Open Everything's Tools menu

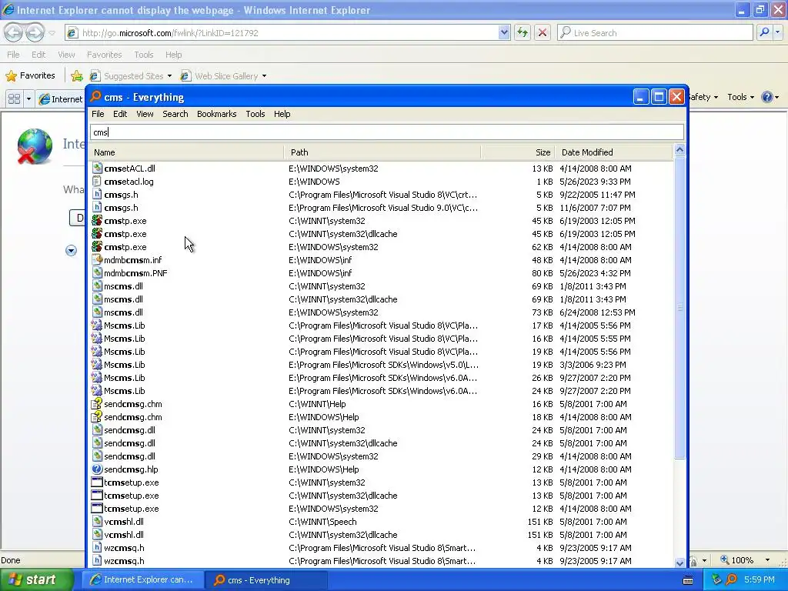point(255,114)
